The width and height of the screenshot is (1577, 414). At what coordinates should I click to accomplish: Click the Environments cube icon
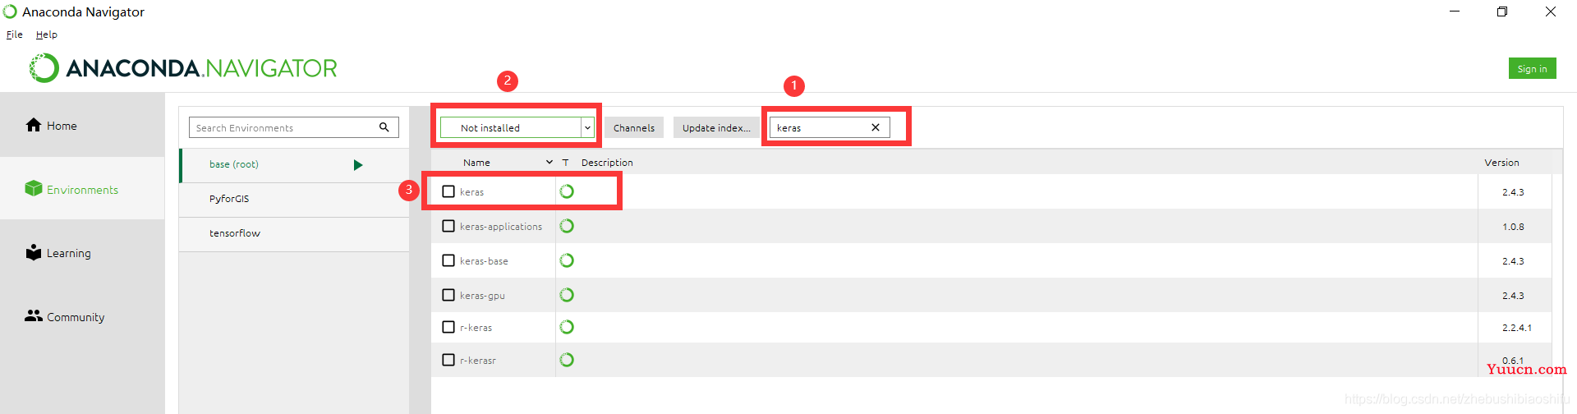pos(34,188)
